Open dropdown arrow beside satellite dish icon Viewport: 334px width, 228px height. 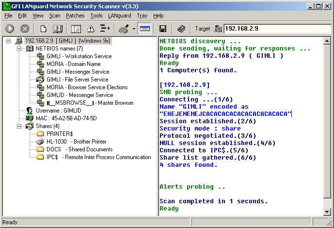click(x=134, y=29)
